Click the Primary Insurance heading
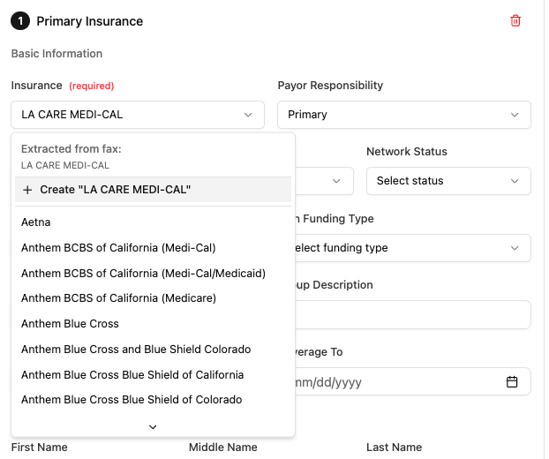549x459 pixels. (x=90, y=21)
